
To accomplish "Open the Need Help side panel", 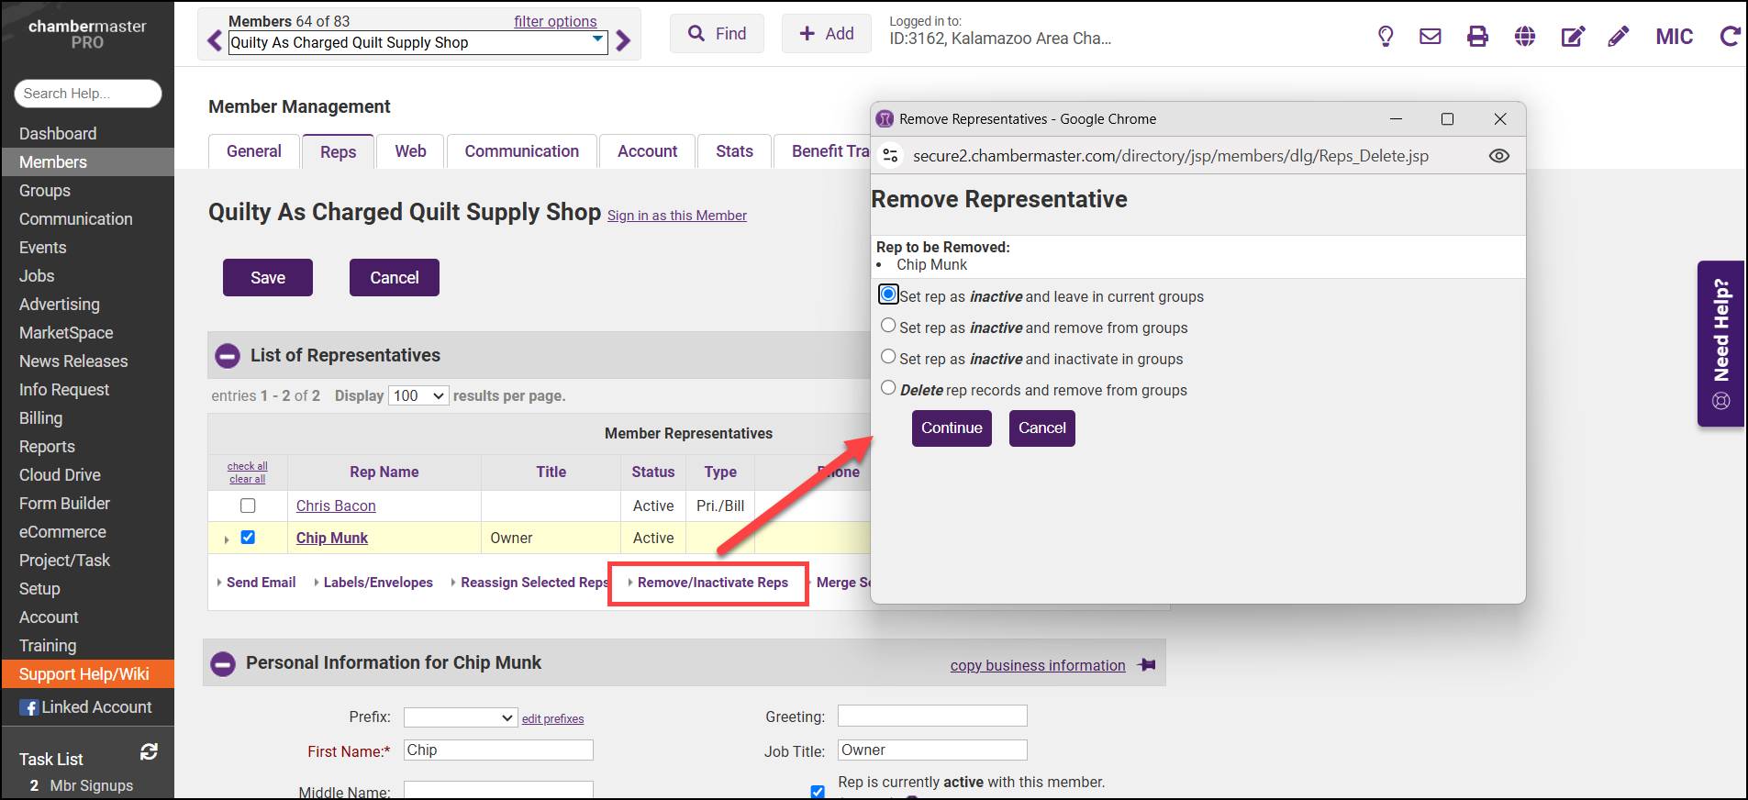I will (1720, 343).
